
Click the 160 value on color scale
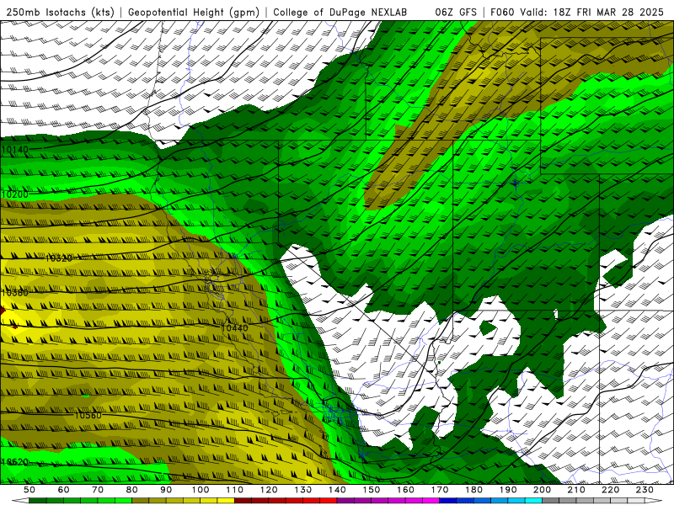[x=405, y=490]
